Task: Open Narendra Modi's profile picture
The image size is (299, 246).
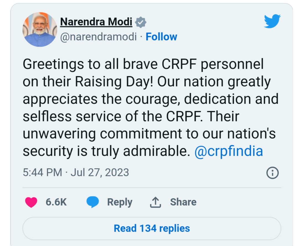Action: tap(40, 29)
